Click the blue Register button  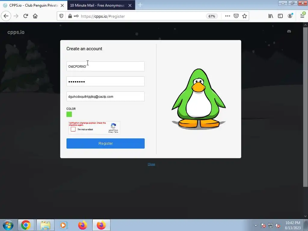click(106, 143)
